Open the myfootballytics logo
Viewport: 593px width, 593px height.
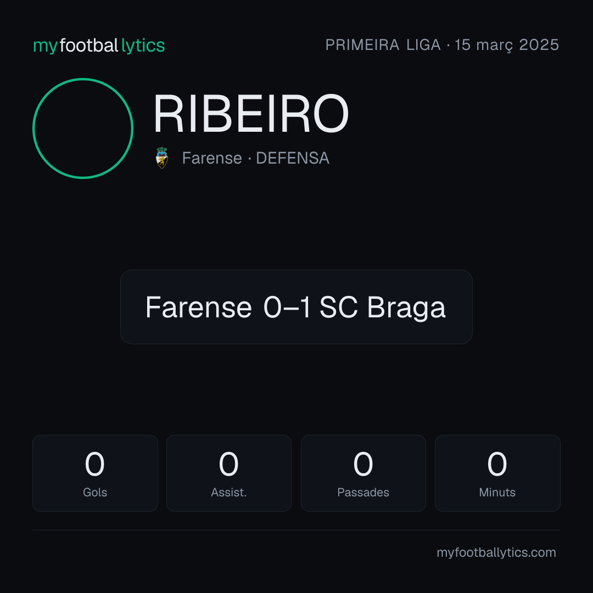[x=99, y=46]
